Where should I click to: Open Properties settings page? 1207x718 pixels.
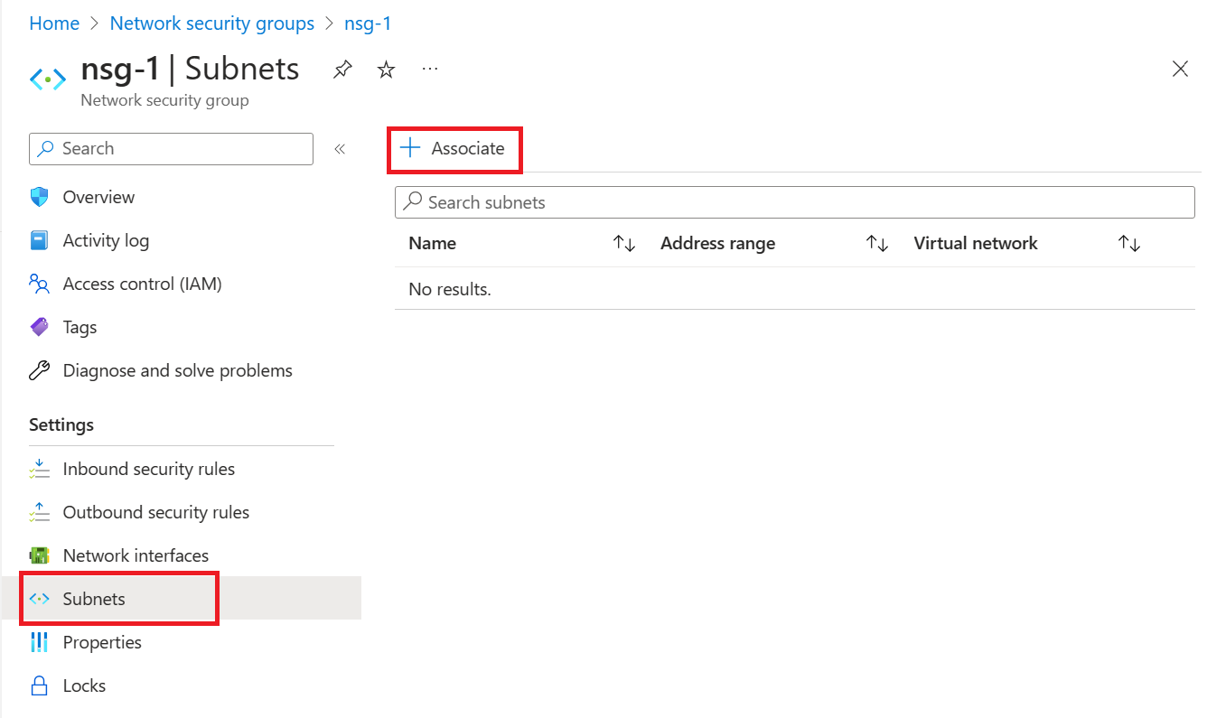[102, 642]
